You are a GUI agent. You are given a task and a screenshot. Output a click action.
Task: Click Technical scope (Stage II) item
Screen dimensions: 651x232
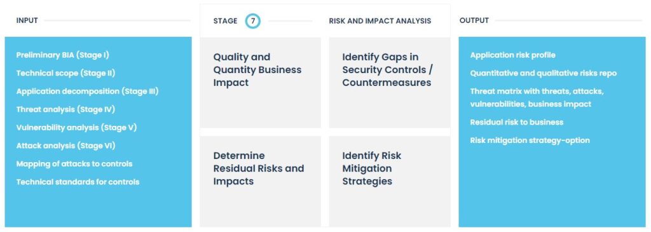coord(65,73)
